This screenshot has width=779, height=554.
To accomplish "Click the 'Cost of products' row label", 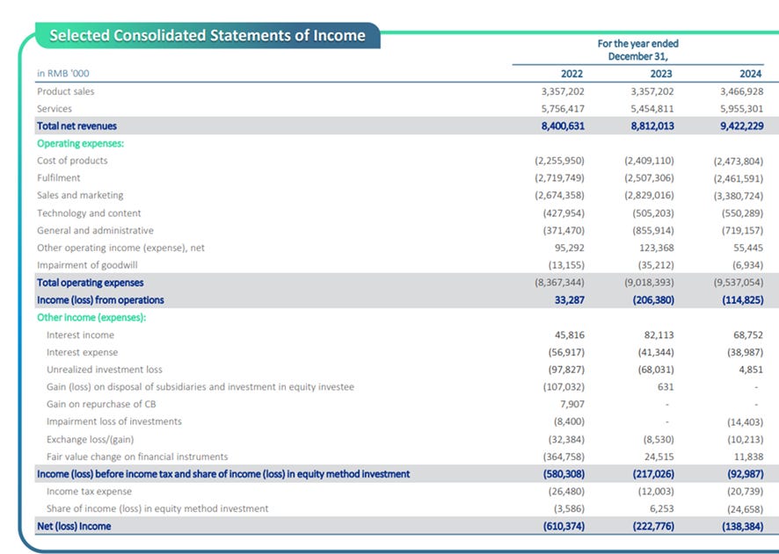I will (72, 161).
